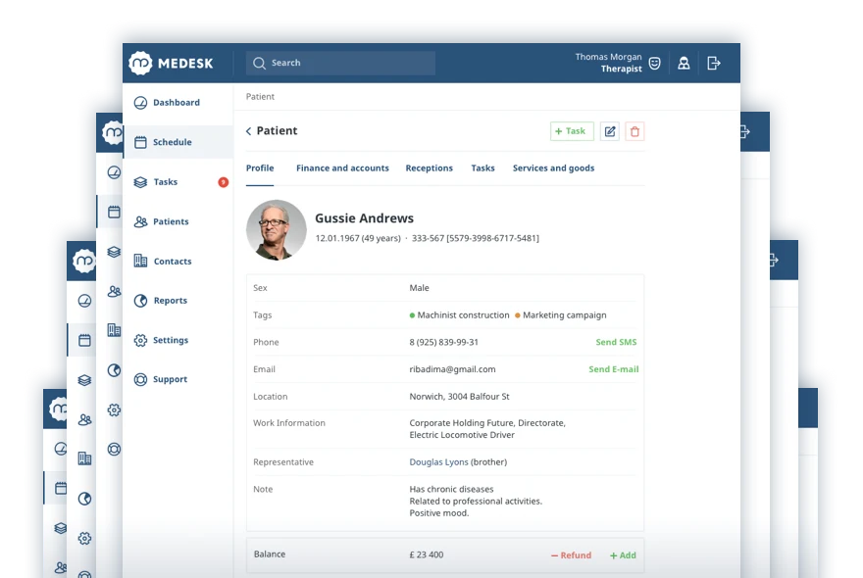The width and height of the screenshot is (863, 578).
Task: Click the Patients icon in second window sidebar
Action: 114,291
